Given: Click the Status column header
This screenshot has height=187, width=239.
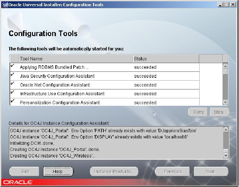Looking at the screenshot, I should point(166,59).
